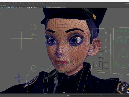Click the exposure value field showing 0.00
This screenshot has width=129, height=97.
click(x=38, y=7)
